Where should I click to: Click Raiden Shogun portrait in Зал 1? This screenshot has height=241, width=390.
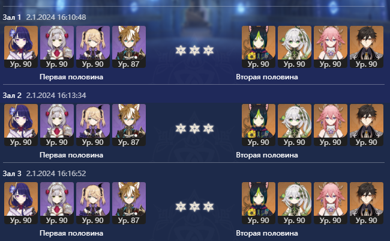[21, 47]
